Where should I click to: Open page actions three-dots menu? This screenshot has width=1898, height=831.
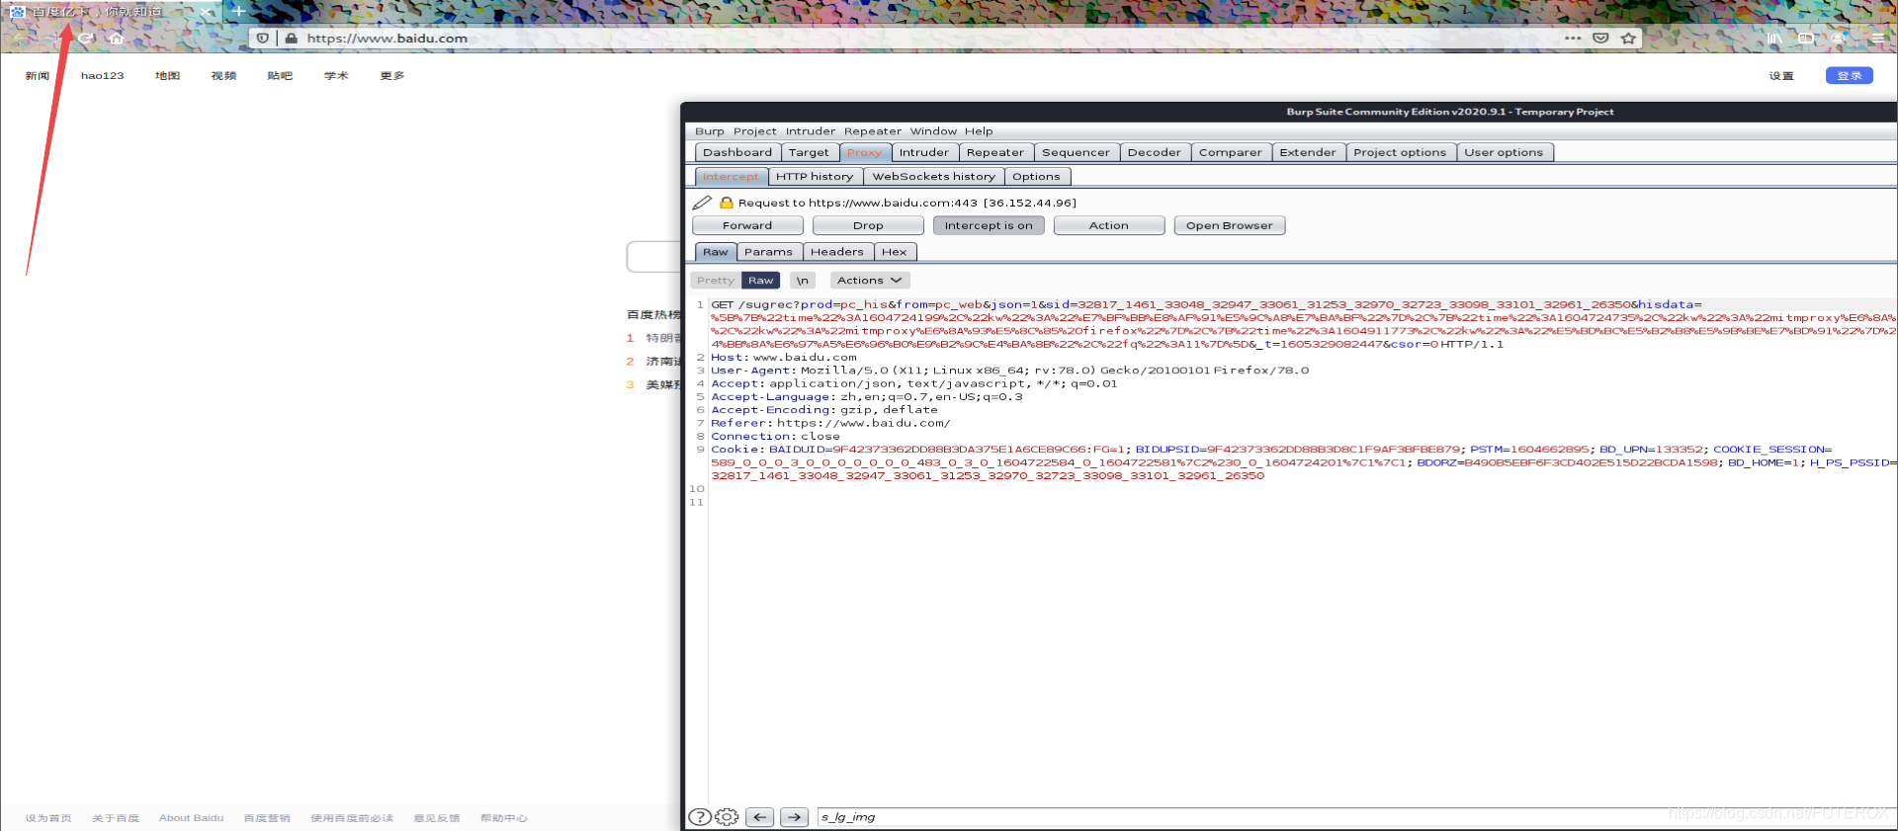[1573, 38]
